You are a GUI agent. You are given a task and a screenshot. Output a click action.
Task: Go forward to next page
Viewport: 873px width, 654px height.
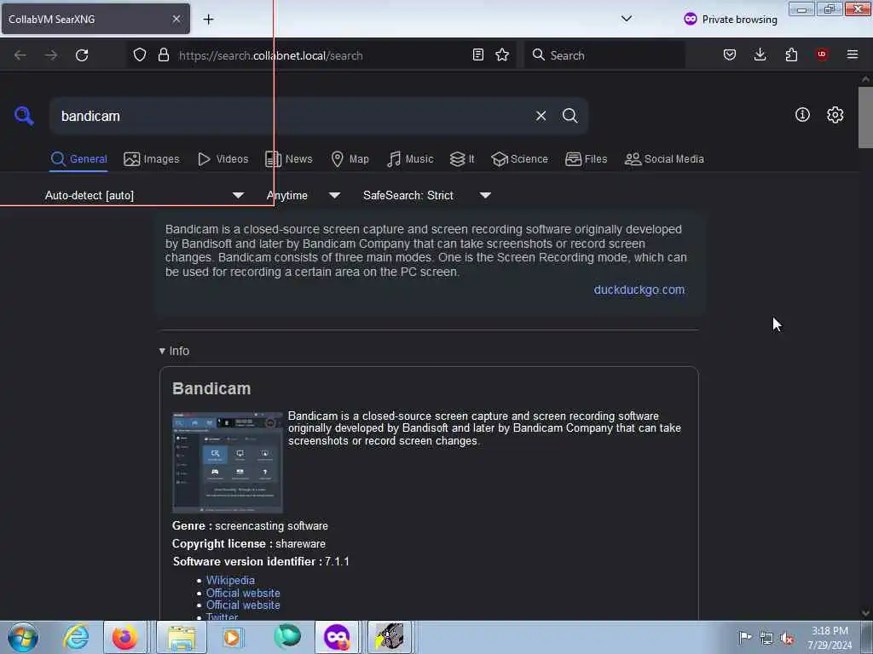[50, 55]
